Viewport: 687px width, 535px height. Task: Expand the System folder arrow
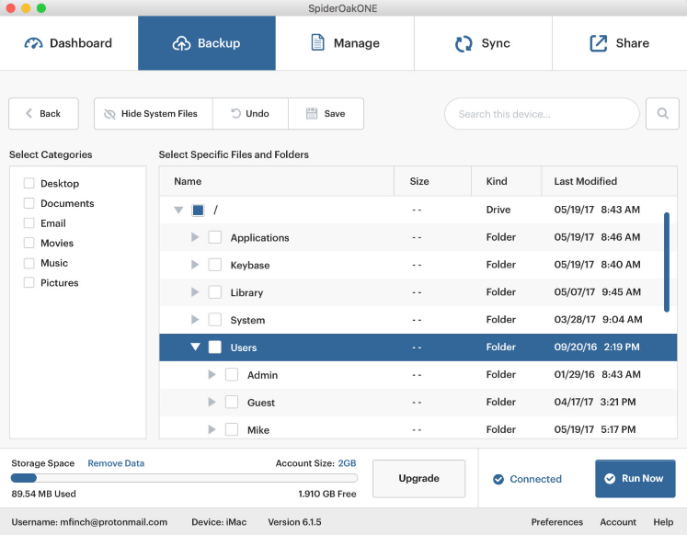pyautogui.click(x=195, y=320)
